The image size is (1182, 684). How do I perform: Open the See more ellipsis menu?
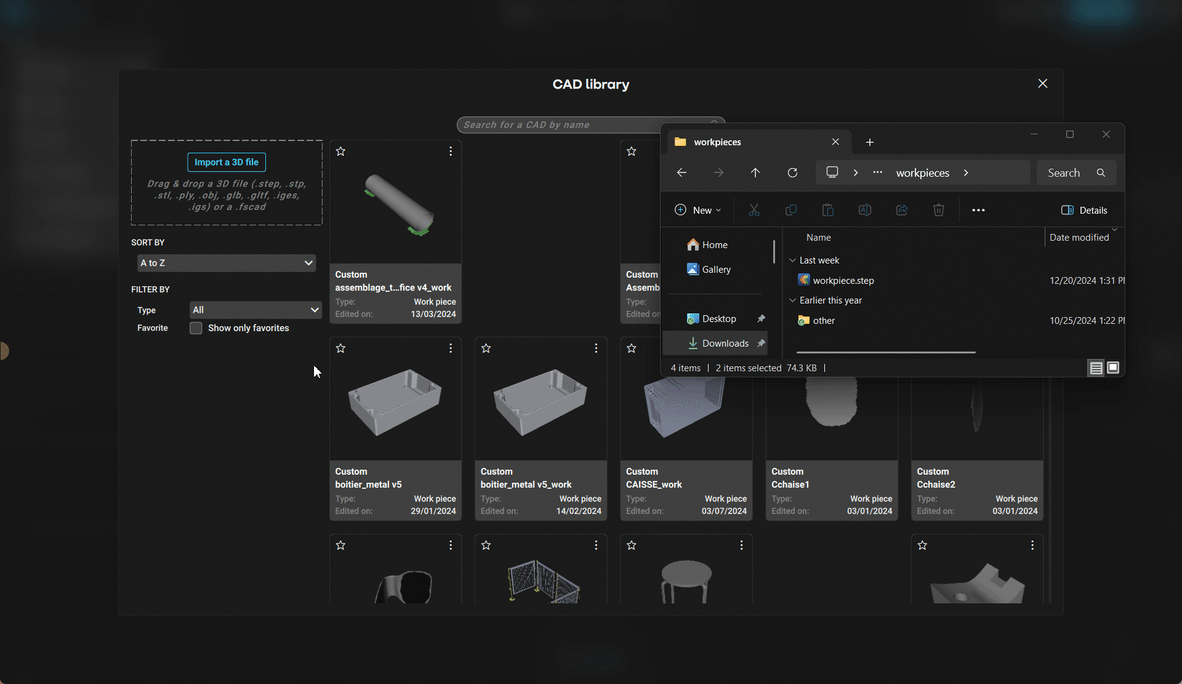click(978, 211)
